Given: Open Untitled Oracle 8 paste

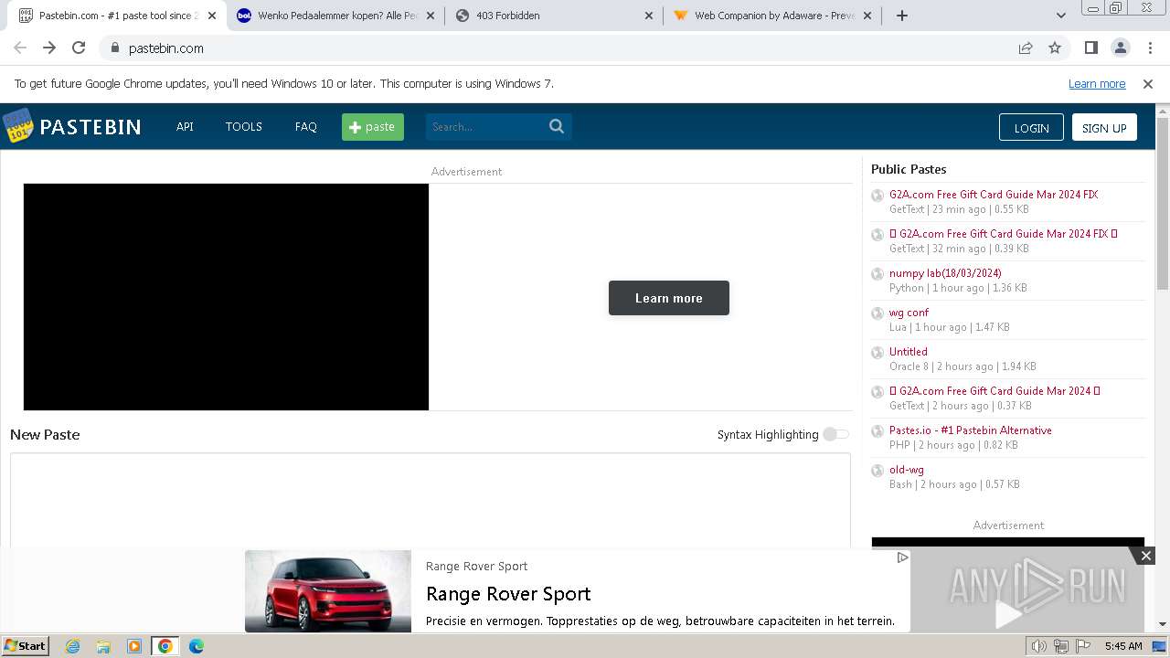Looking at the screenshot, I should [909, 352].
